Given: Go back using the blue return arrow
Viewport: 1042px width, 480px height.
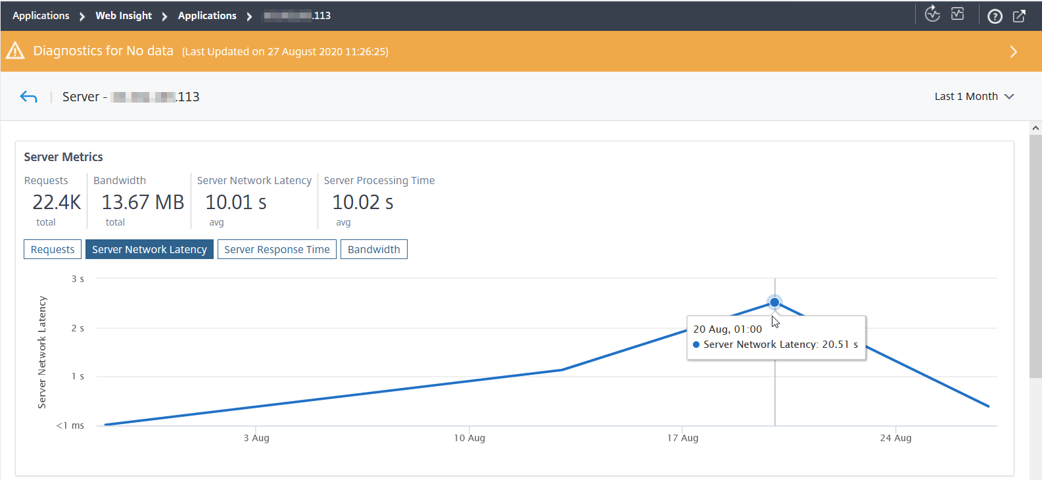Looking at the screenshot, I should (x=28, y=97).
